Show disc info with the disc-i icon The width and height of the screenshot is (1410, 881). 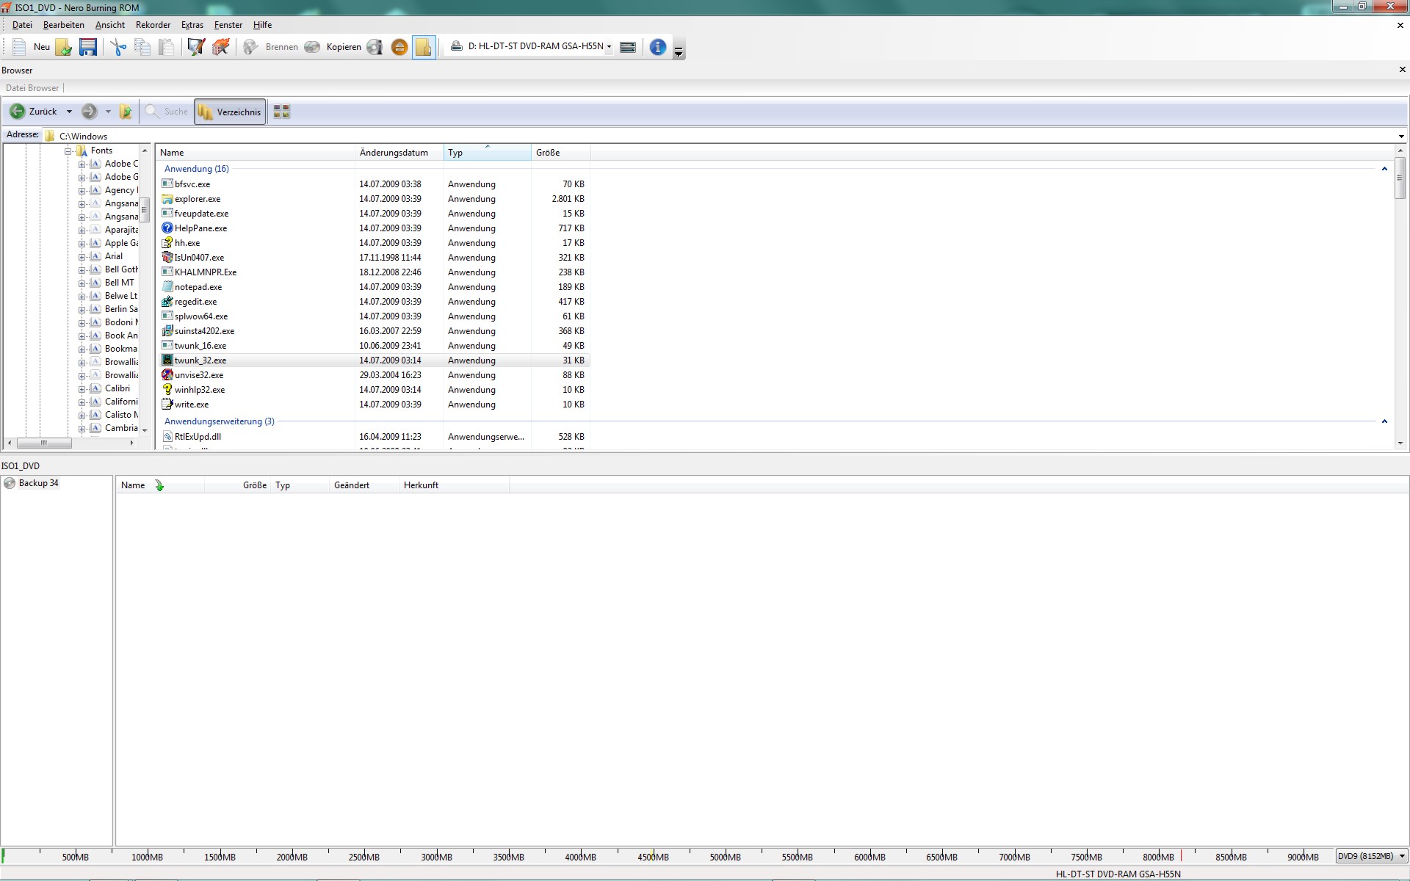375,47
